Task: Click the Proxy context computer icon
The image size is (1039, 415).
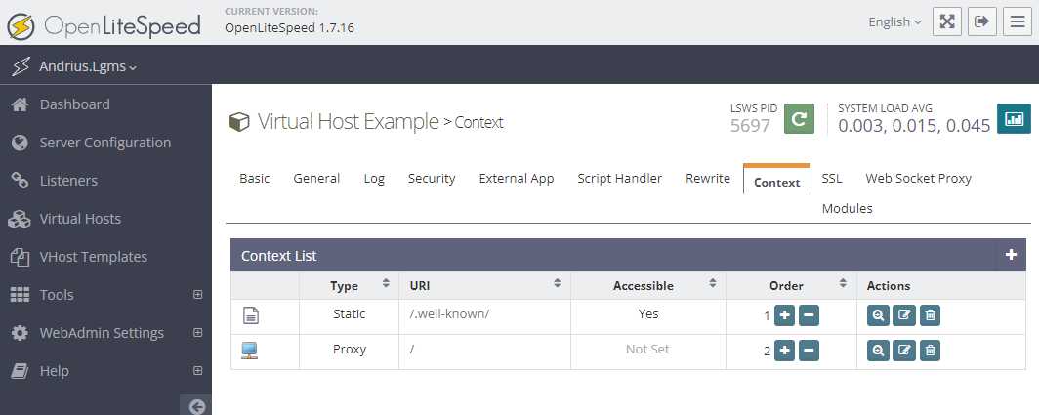Action: 250,351
